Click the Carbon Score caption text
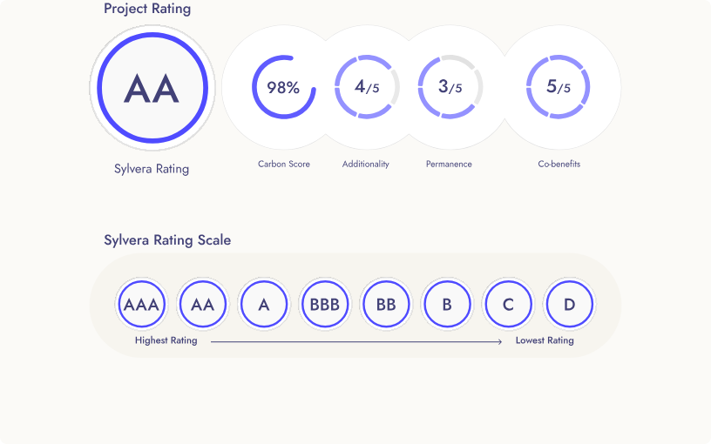Image resolution: width=711 pixels, height=444 pixels. point(283,164)
